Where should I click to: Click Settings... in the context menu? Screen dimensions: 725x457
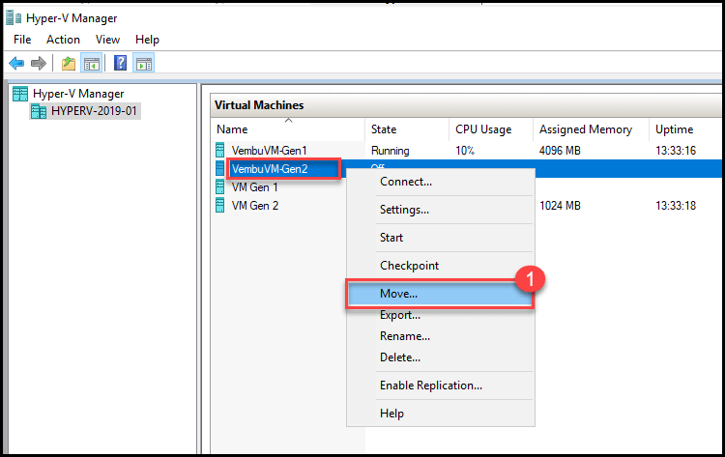(404, 210)
